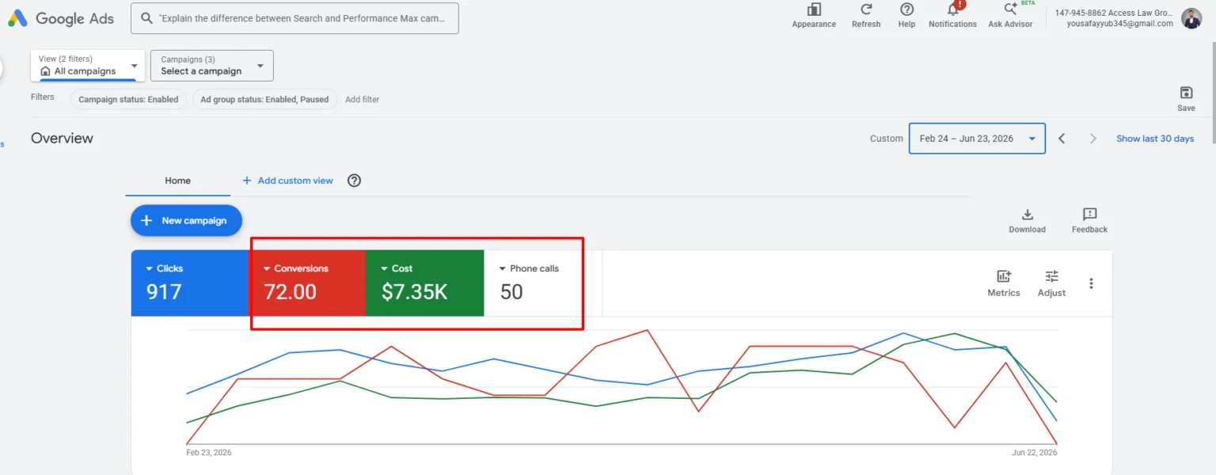Image resolution: width=1216 pixels, height=475 pixels.
Task: Click the search magnifier icon
Action: (146, 17)
